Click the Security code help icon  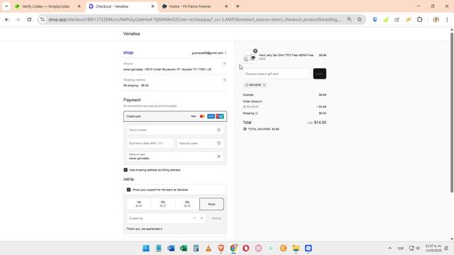[x=219, y=143]
